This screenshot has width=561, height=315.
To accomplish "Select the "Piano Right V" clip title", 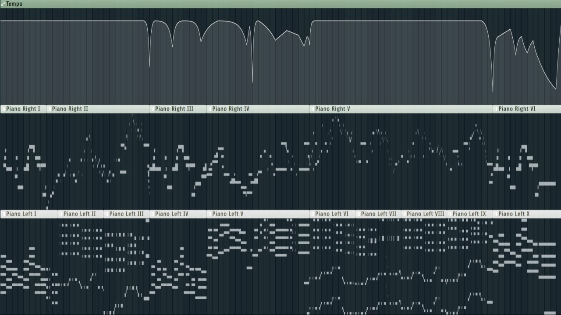I will (333, 109).
